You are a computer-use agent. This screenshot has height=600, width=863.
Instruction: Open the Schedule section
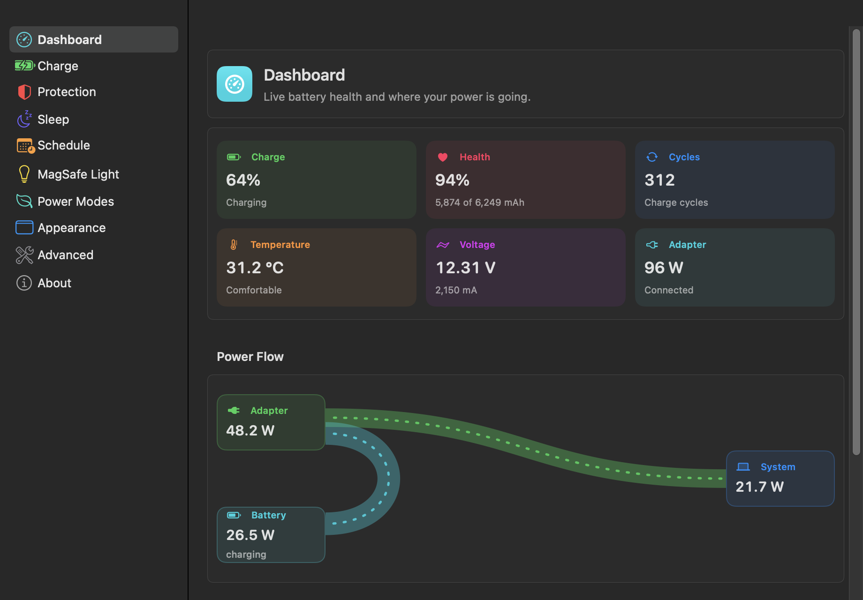coord(94,145)
